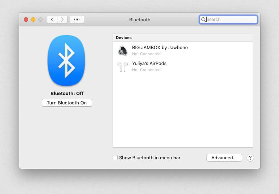Minimize the window with yellow button
The height and width of the screenshot is (194, 279).
pos(33,20)
